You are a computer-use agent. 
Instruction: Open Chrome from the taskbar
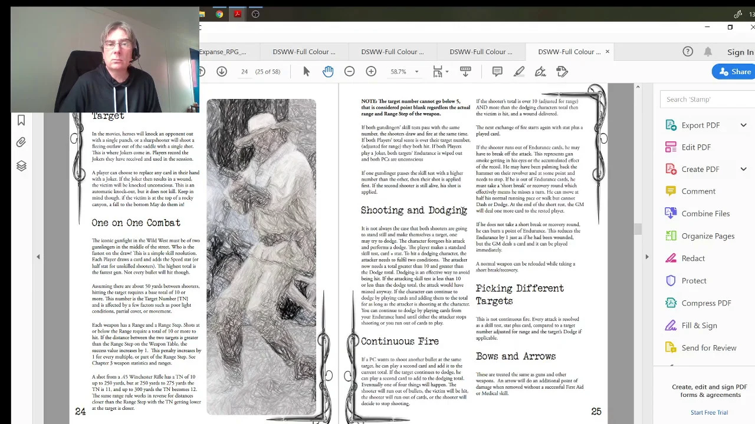219,14
